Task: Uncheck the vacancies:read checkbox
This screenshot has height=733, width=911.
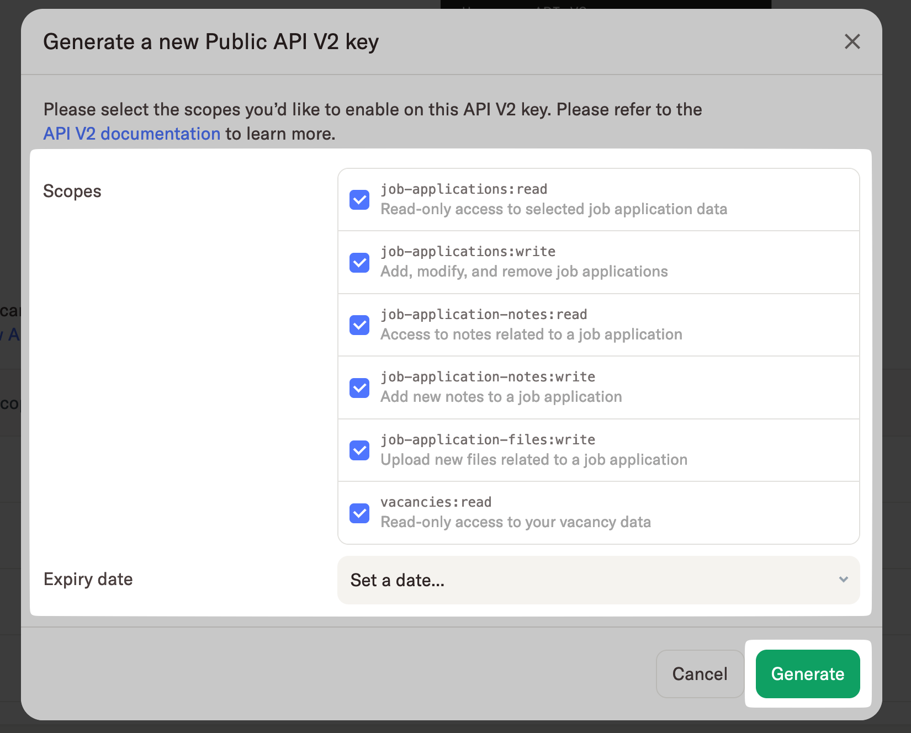Action: coord(359,513)
